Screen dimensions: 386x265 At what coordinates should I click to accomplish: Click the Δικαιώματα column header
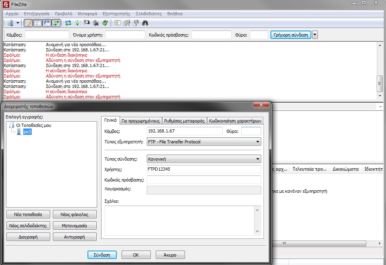coord(345,169)
